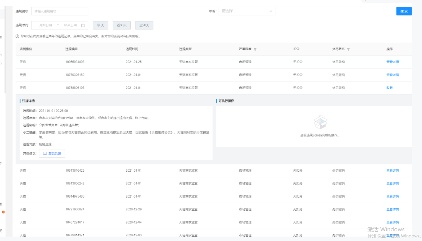Click the 搜索 search button
Viewport: 422px width, 241px height.
coord(404,11)
